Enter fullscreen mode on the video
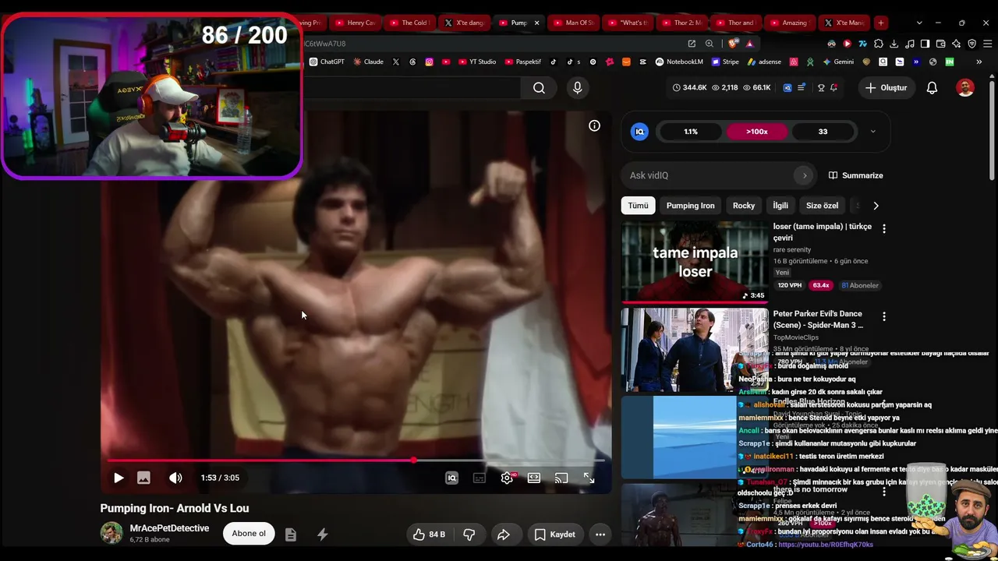Viewport: 998px width, 561px height. [x=589, y=478]
